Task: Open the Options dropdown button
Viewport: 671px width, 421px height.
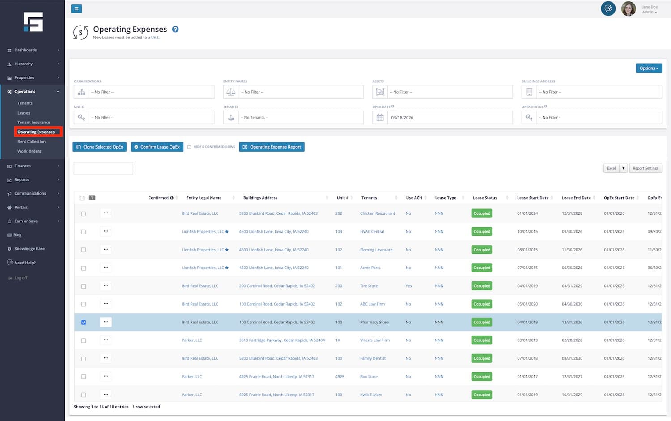Action: coord(649,68)
